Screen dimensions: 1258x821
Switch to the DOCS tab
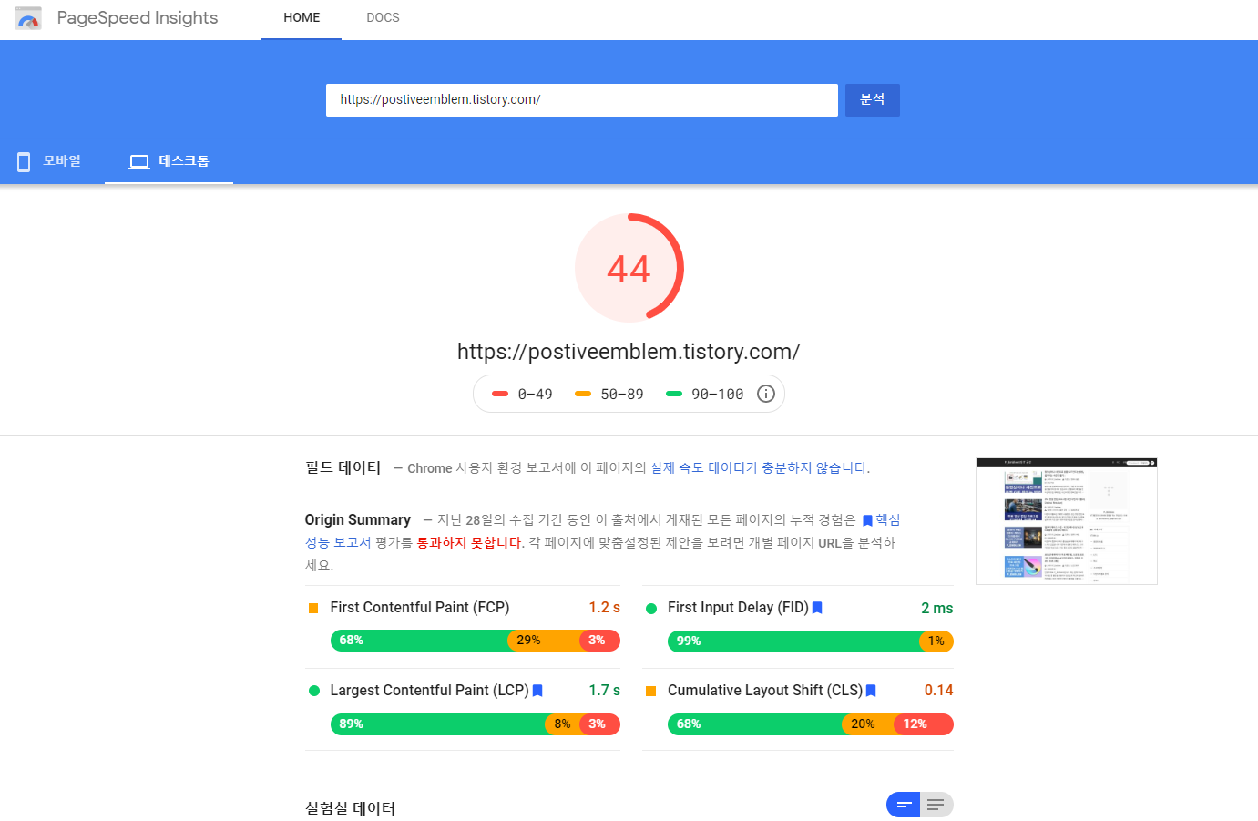click(383, 17)
